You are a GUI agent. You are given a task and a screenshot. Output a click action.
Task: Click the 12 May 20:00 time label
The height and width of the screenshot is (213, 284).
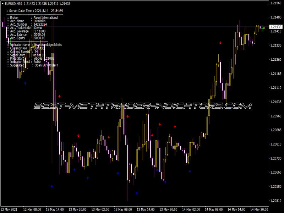(77, 209)
